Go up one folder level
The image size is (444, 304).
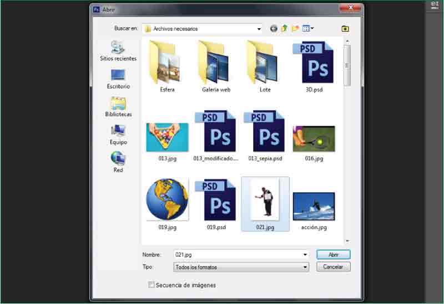[x=285, y=29]
